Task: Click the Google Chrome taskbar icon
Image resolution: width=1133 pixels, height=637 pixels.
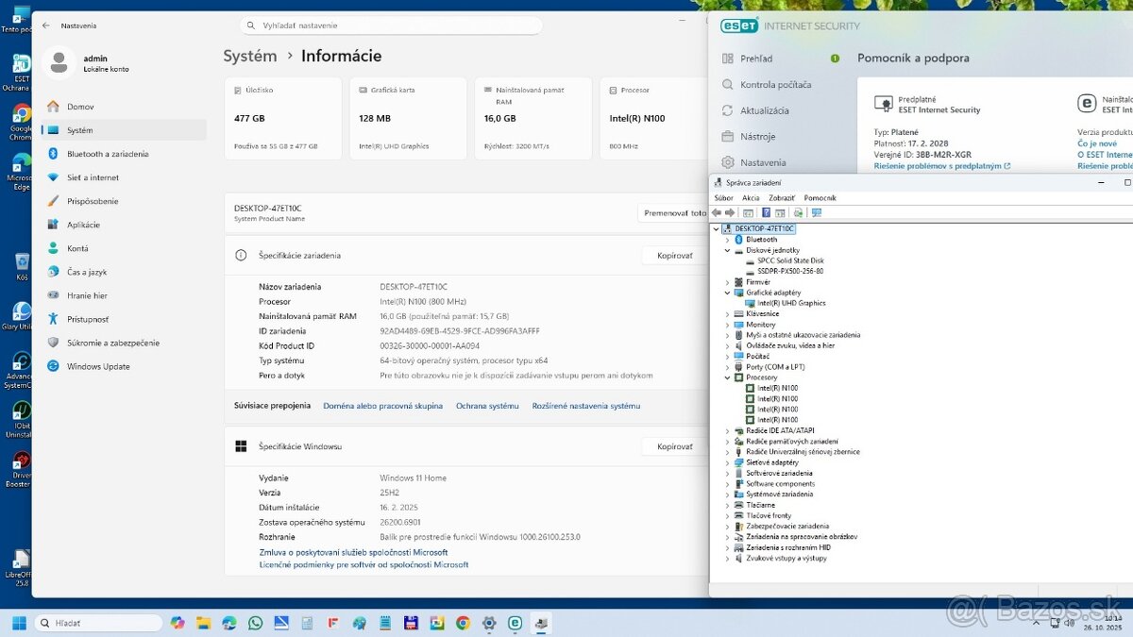Action: tap(463, 623)
